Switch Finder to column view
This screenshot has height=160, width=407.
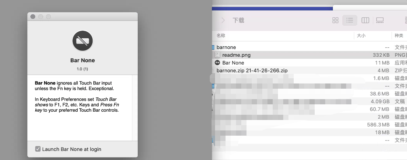365,20
